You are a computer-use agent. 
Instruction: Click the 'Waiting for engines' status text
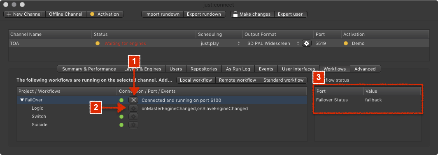point(125,43)
